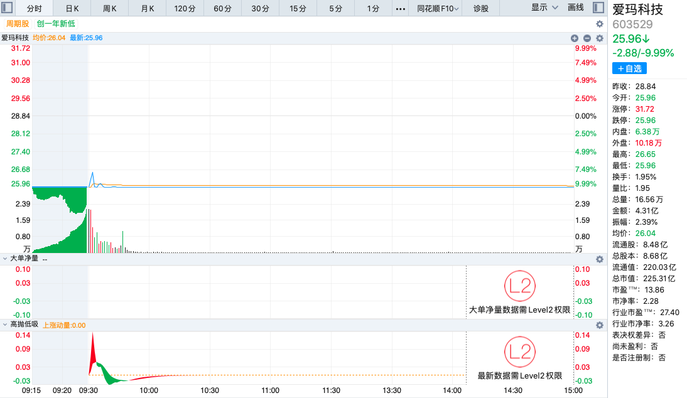Switch to the 日K tab

click(72, 9)
